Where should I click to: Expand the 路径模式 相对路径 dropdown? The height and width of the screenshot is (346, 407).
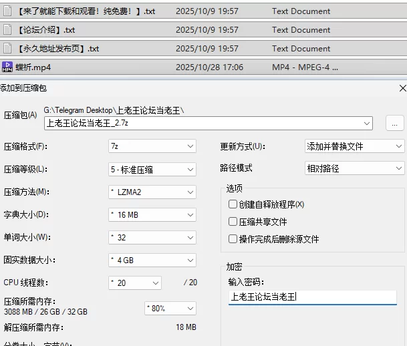click(354, 168)
